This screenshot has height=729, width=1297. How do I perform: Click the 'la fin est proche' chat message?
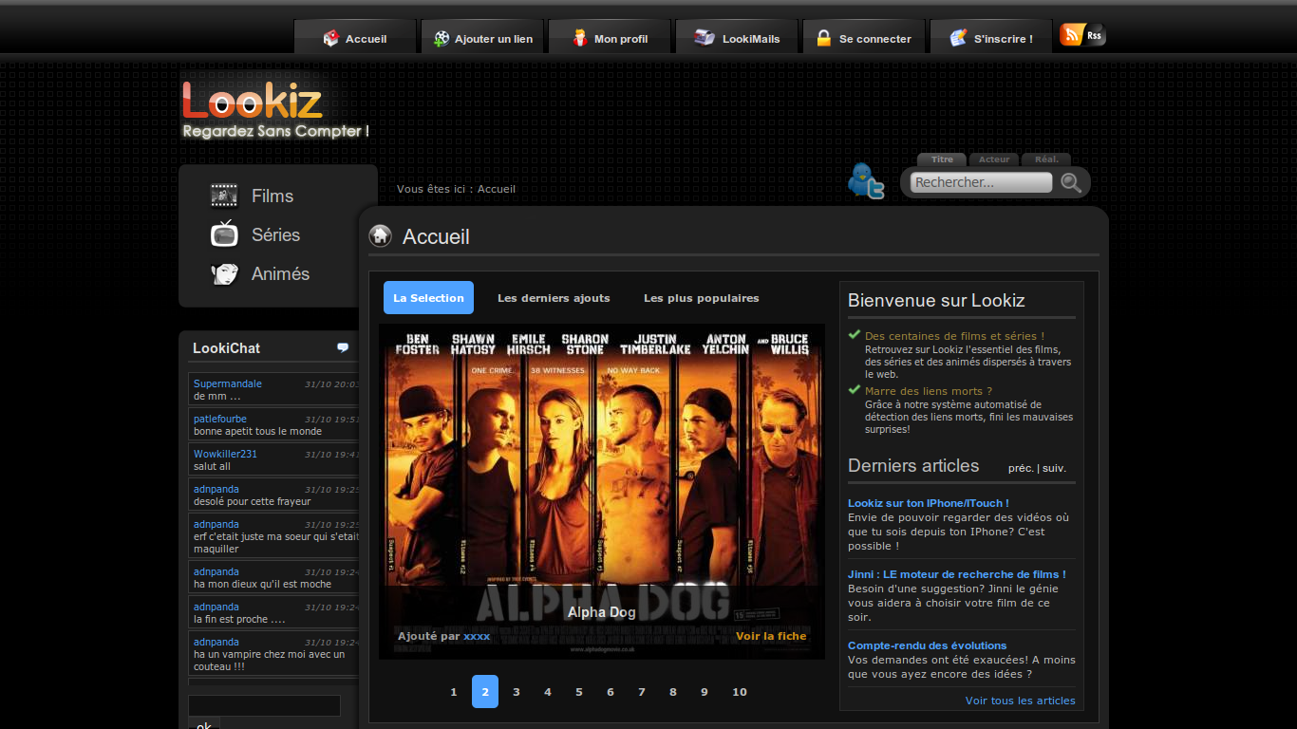[x=239, y=619]
